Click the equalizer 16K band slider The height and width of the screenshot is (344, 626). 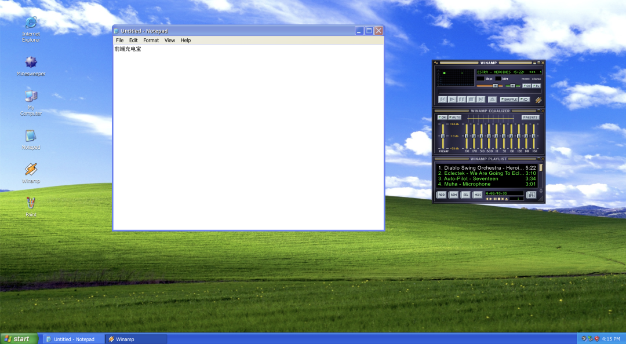534,136
